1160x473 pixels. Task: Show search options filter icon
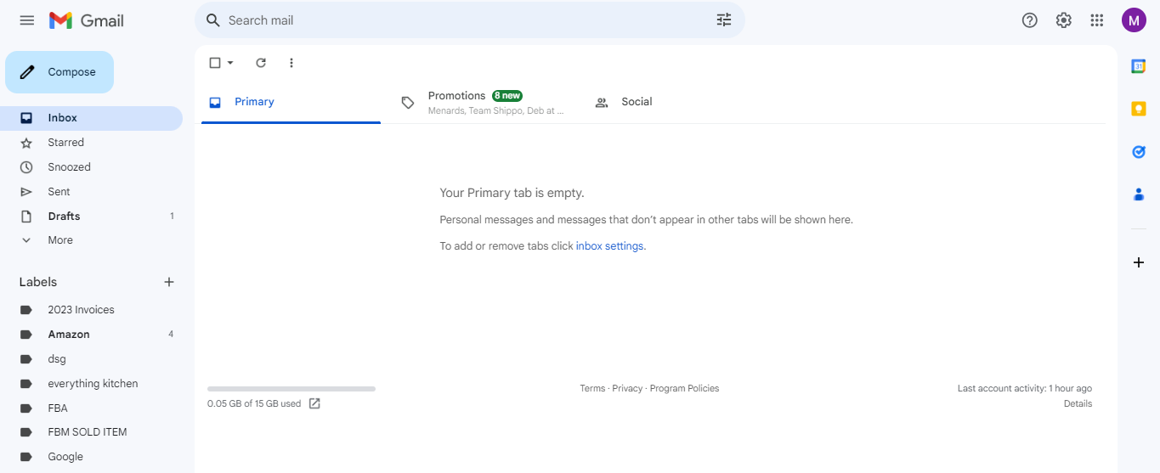(x=724, y=20)
